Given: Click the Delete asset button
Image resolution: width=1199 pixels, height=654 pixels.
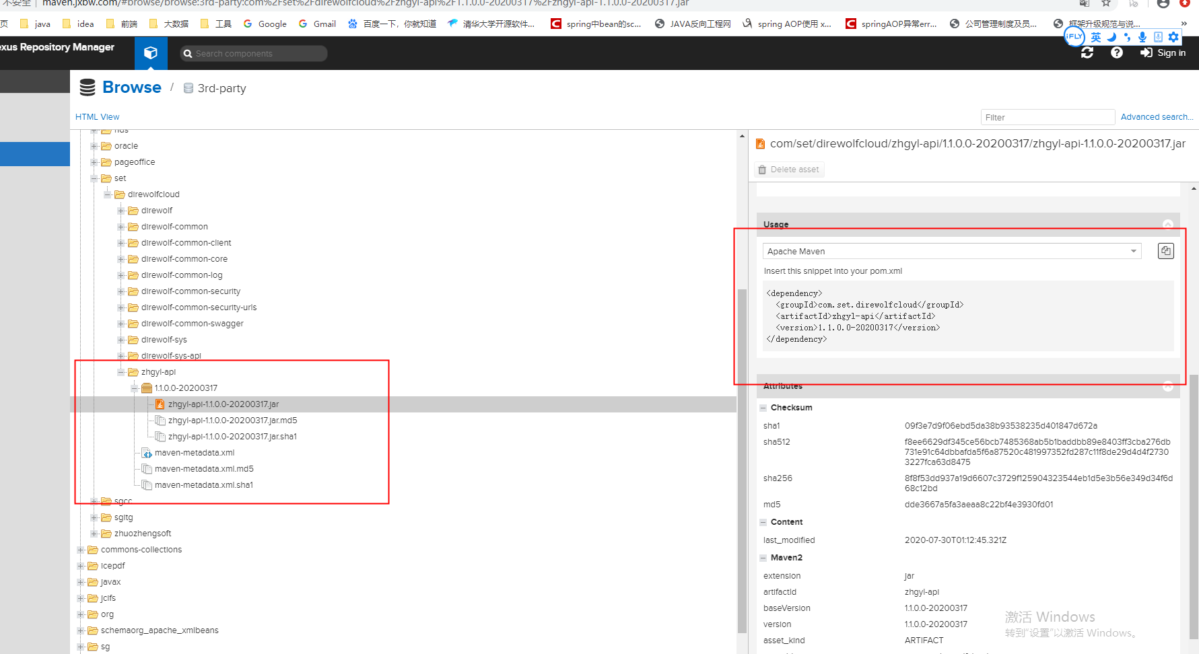Looking at the screenshot, I should [790, 170].
